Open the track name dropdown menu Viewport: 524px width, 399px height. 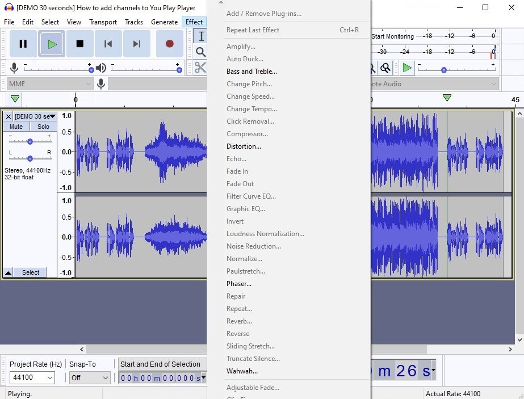point(35,116)
